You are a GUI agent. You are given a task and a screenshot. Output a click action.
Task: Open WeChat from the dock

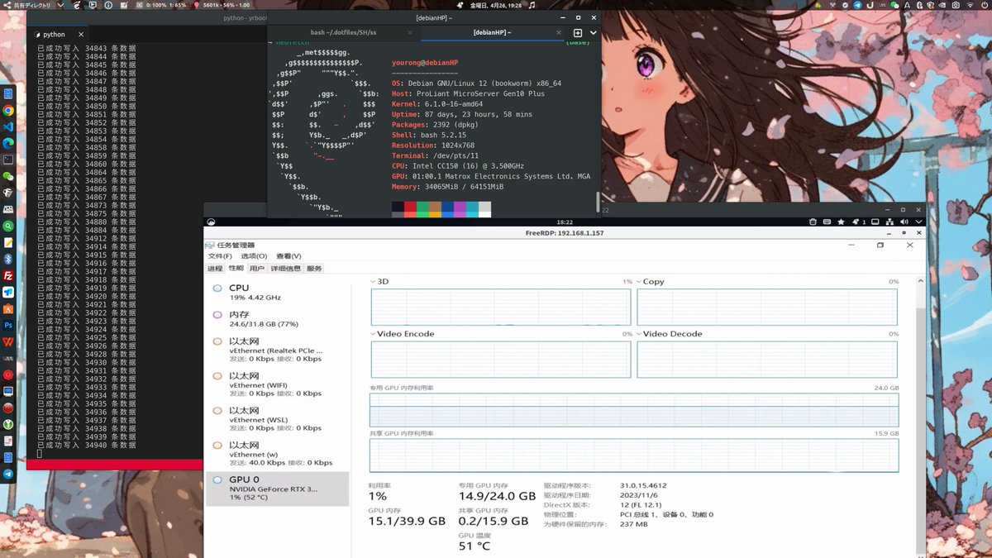click(x=8, y=176)
